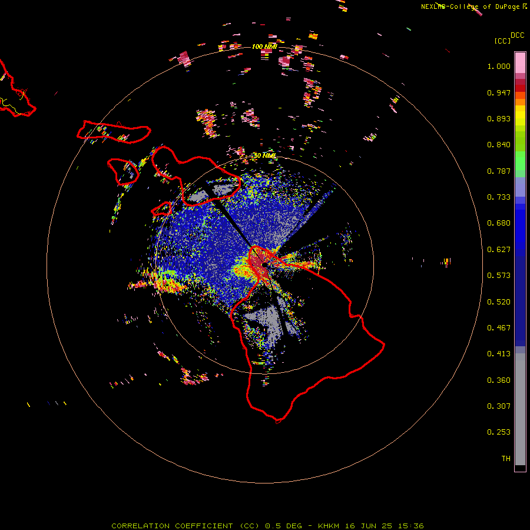The image size is (530, 530).
Task: Select the 0.947 legend value
Action: [x=499, y=92]
